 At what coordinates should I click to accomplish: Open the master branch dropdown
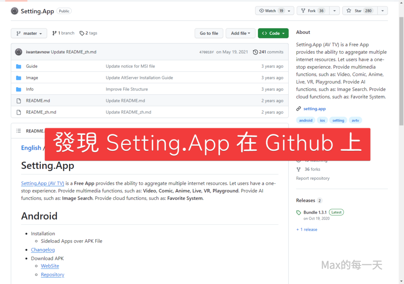[29, 34]
